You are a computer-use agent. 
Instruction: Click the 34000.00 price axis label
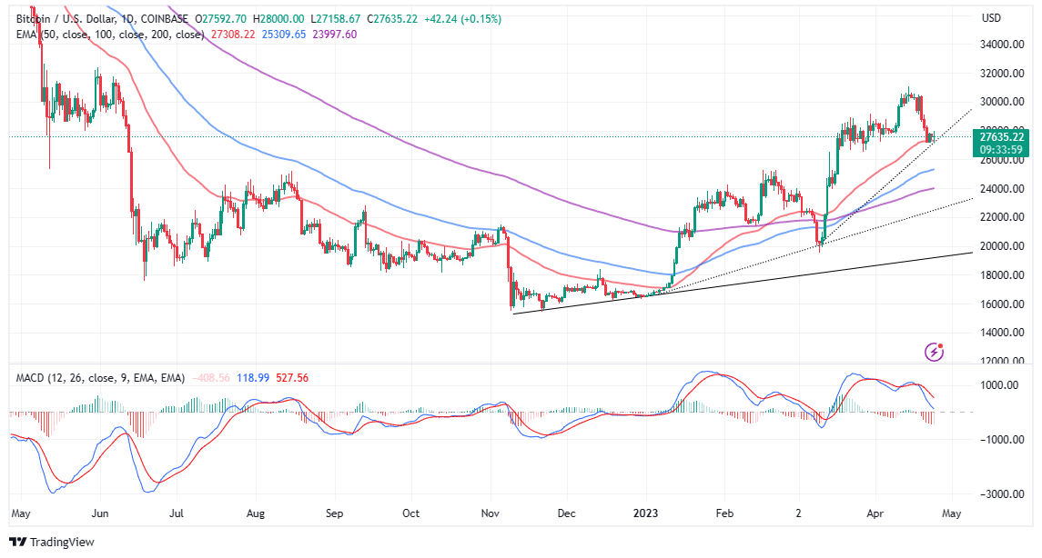[1001, 45]
